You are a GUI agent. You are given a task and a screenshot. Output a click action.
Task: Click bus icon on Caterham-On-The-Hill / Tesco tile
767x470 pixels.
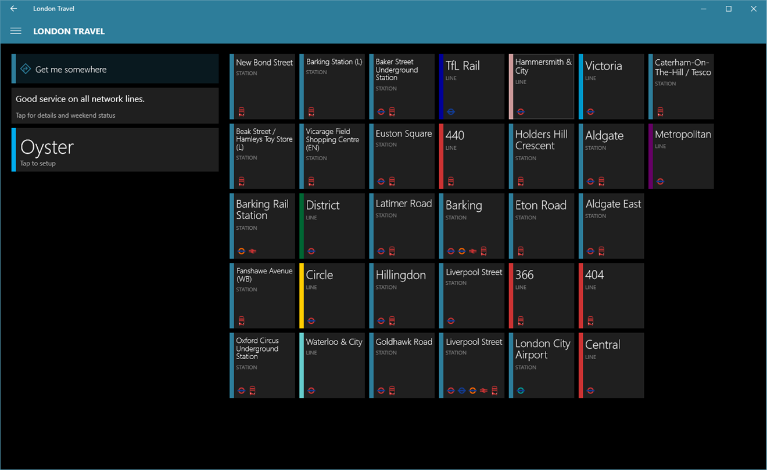coord(660,112)
